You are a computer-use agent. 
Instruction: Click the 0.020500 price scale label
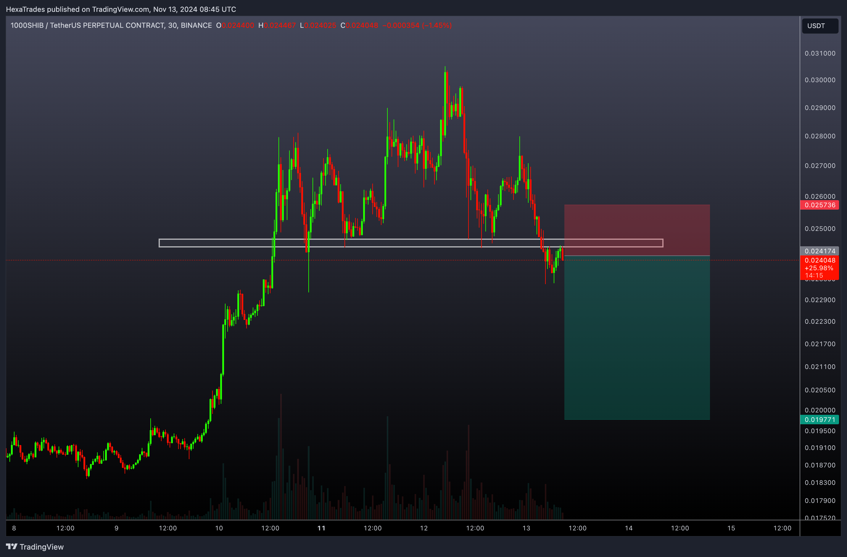820,390
